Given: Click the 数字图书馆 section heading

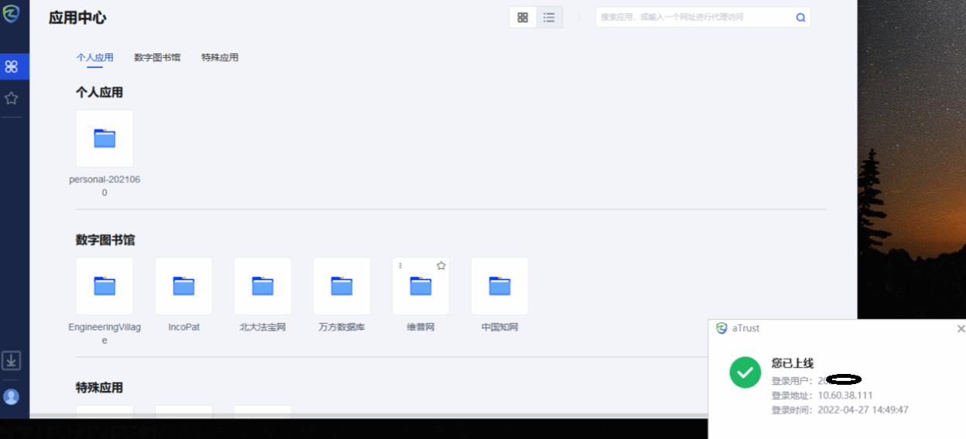Looking at the screenshot, I should (105, 240).
